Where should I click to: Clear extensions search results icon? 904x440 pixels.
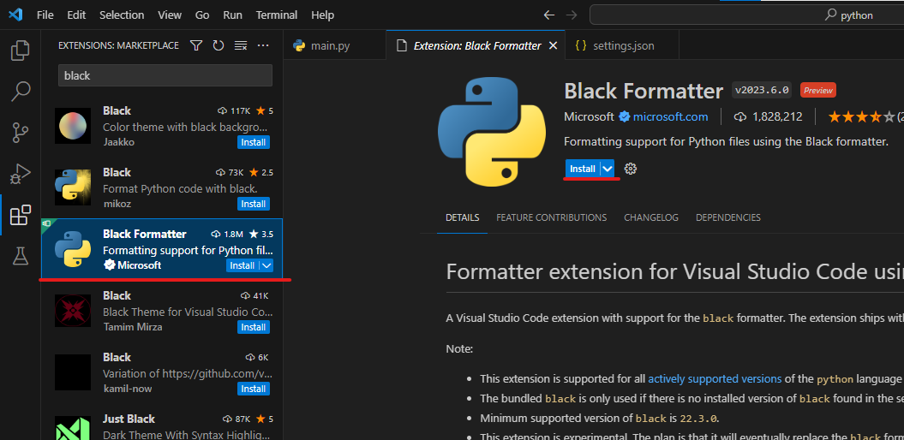tap(241, 45)
